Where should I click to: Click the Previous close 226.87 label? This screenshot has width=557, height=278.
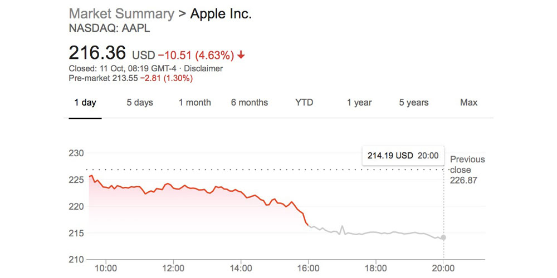pyautogui.click(x=467, y=170)
